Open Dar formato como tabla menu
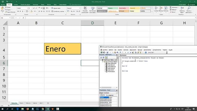 coord(93,10)
